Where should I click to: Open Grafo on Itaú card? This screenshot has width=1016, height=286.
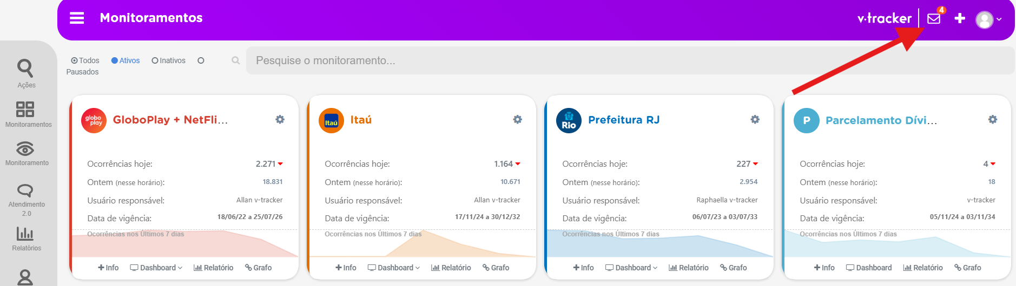496,268
